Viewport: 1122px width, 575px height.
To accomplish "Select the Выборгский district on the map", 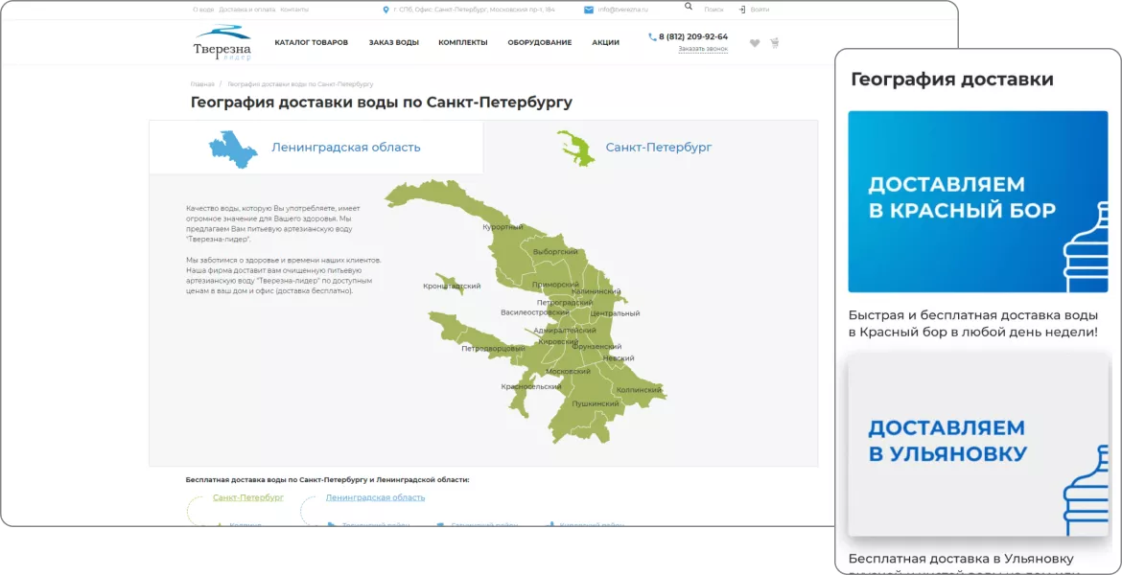I will pos(555,252).
